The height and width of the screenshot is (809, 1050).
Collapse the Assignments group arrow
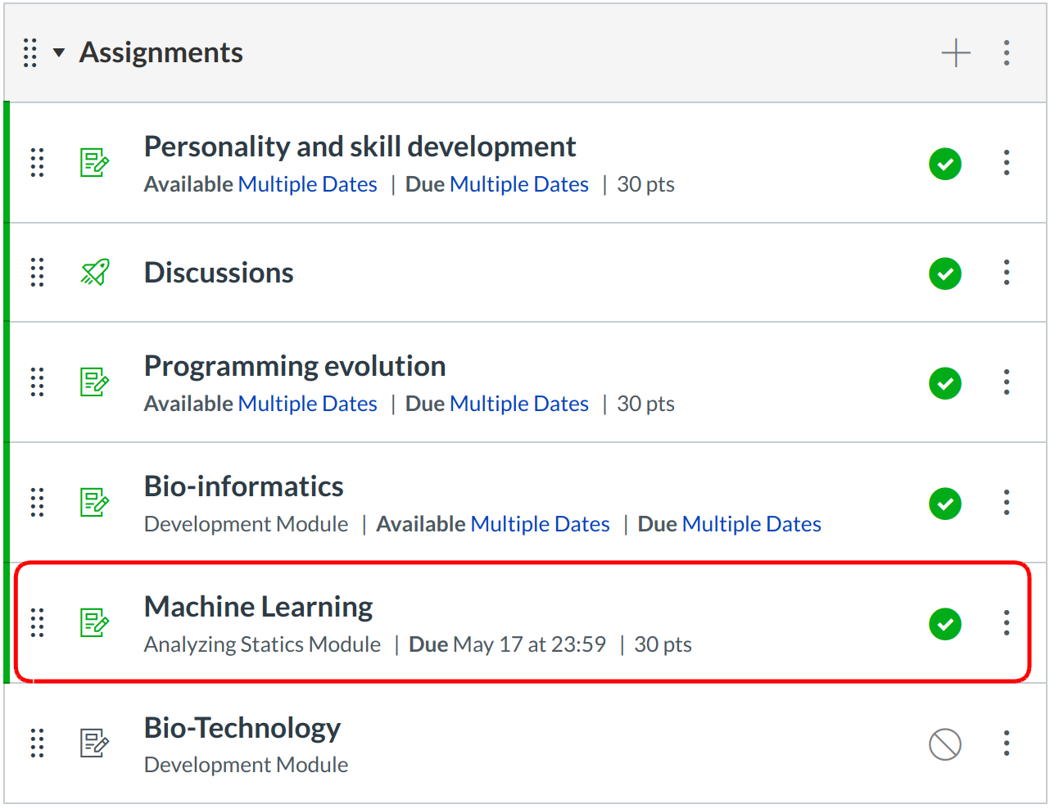[59, 53]
